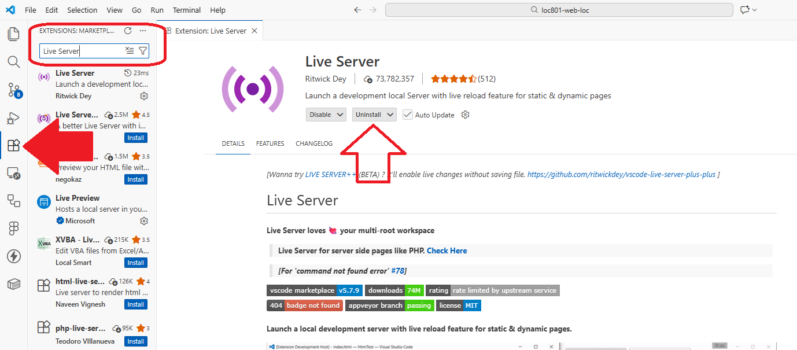Viewport: 797px width, 350px height.
Task: Open the #78 issue link
Action: pos(398,271)
